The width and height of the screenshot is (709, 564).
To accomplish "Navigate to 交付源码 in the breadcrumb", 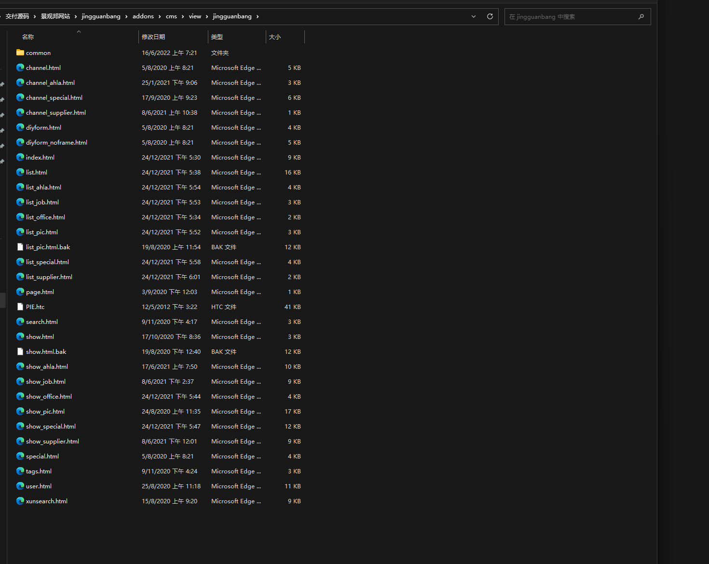I will [17, 16].
